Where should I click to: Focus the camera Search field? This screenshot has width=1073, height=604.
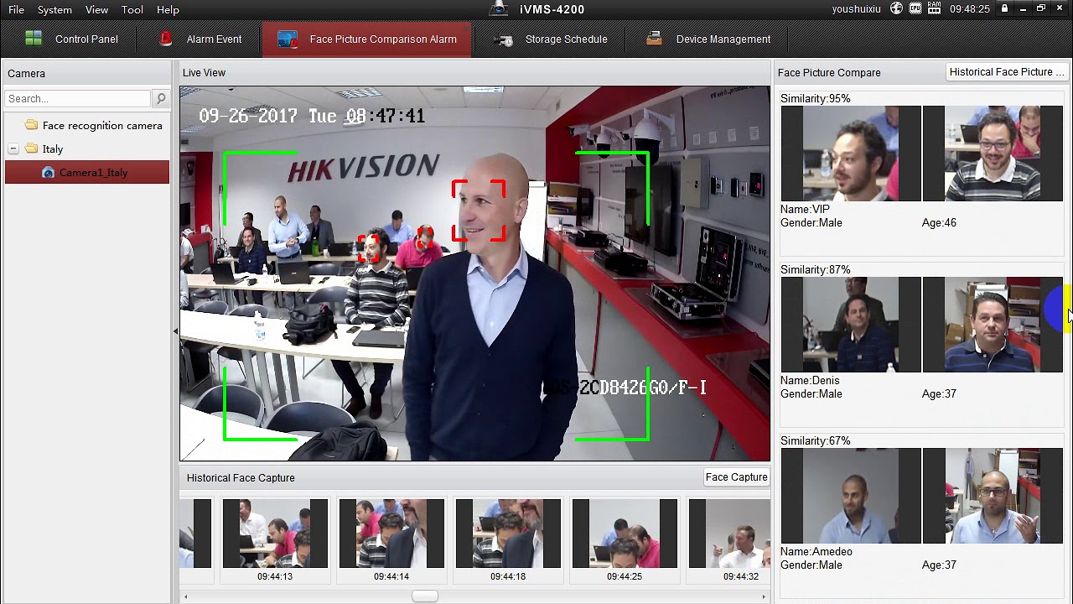[78, 98]
